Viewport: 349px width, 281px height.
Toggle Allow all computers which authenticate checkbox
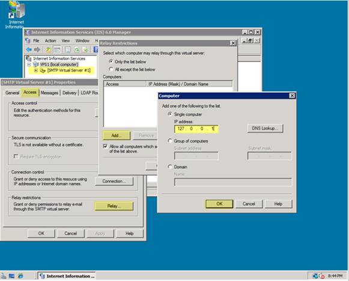105,146
